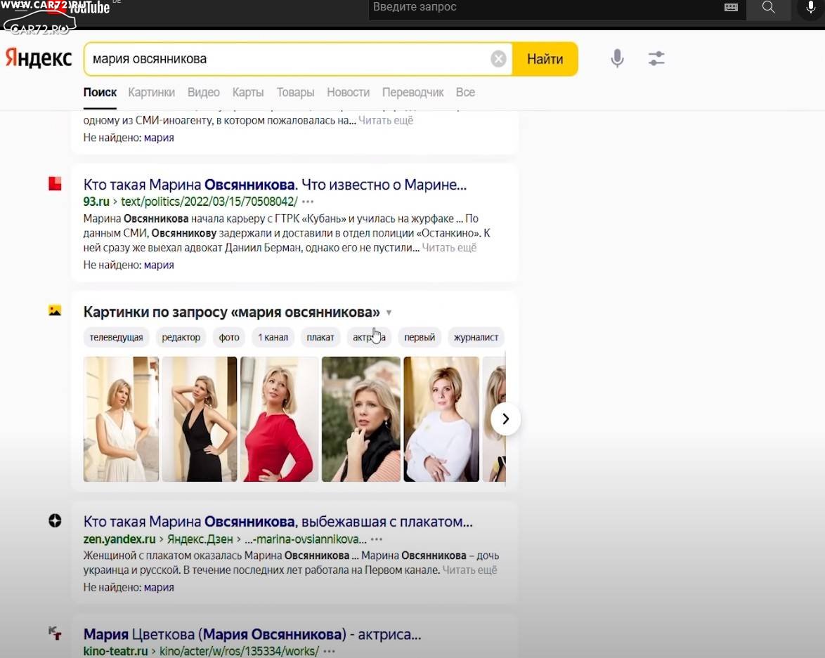Switch to the Новости tab
The width and height of the screenshot is (825, 658).
coord(348,92)
